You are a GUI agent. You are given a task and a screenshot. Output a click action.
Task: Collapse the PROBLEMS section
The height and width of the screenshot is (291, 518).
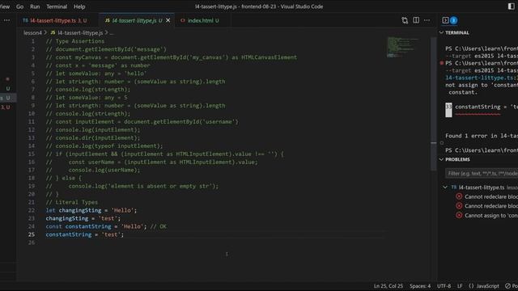tap(441, 159)
